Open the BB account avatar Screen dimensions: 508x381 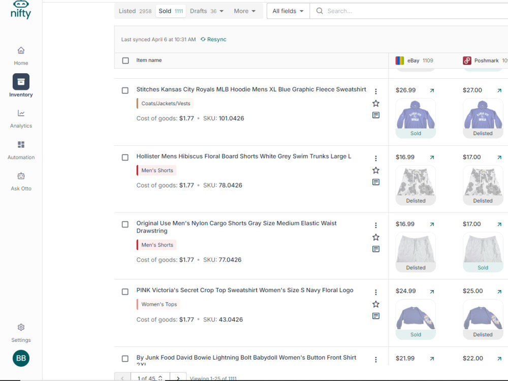pyautogui.click(x=21, y=358)
